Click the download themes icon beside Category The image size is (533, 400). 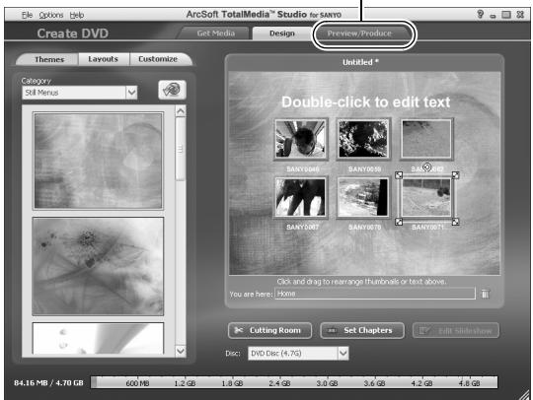(x=172, y=90)
